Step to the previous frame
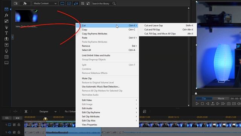Viewport: 241px width, 136px height. [x=207, y=104]
